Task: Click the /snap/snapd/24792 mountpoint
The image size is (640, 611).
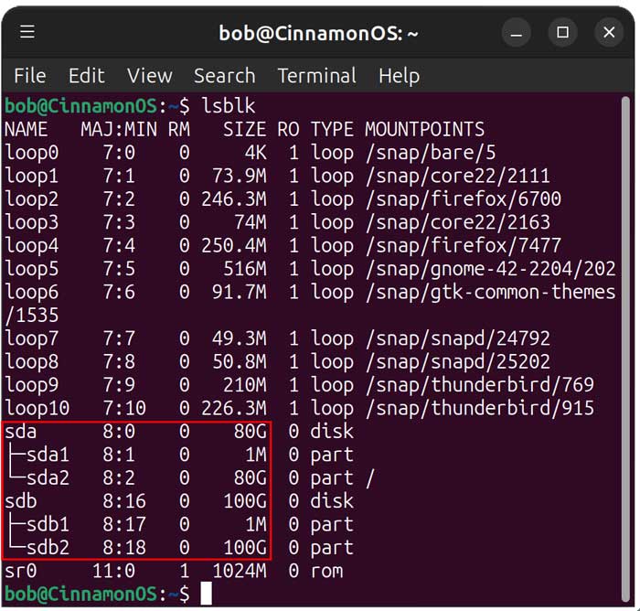Action: coord(458,339)
